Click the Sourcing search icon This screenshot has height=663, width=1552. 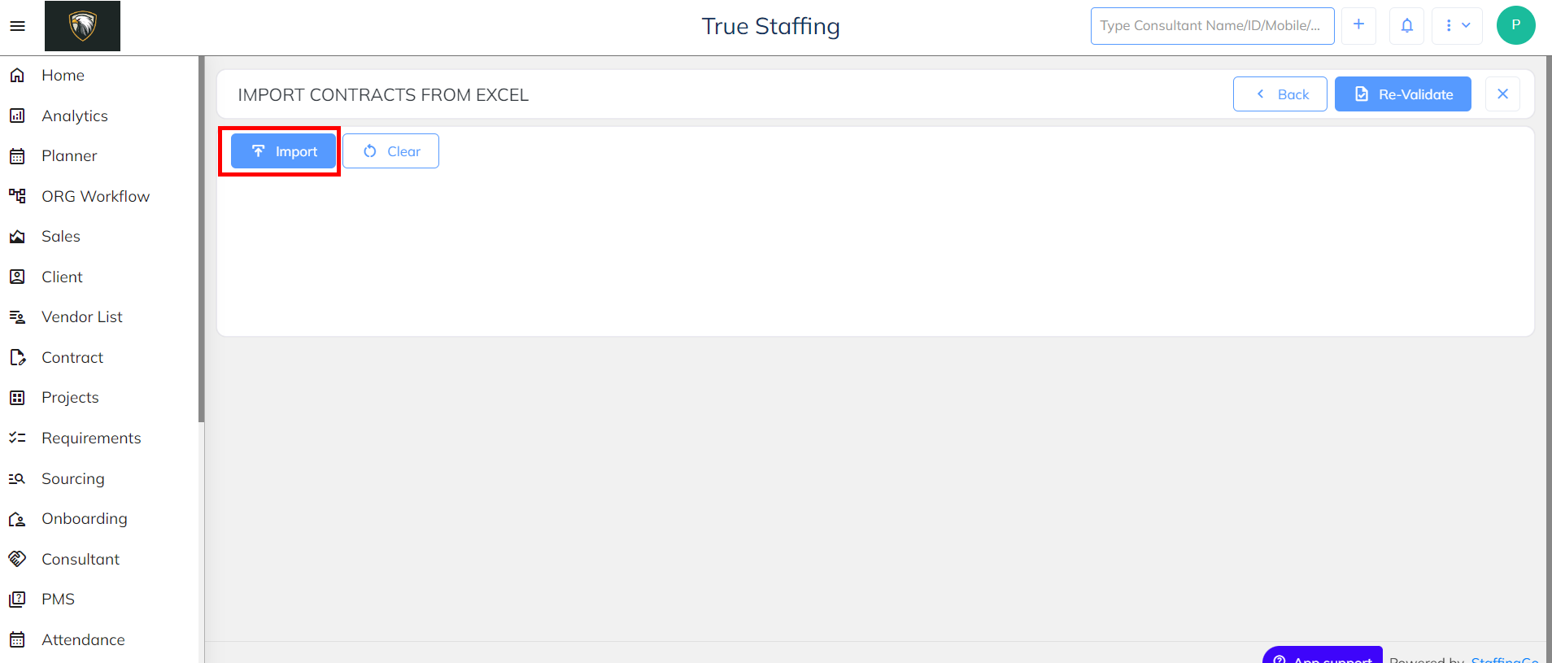tap(17, 478)
